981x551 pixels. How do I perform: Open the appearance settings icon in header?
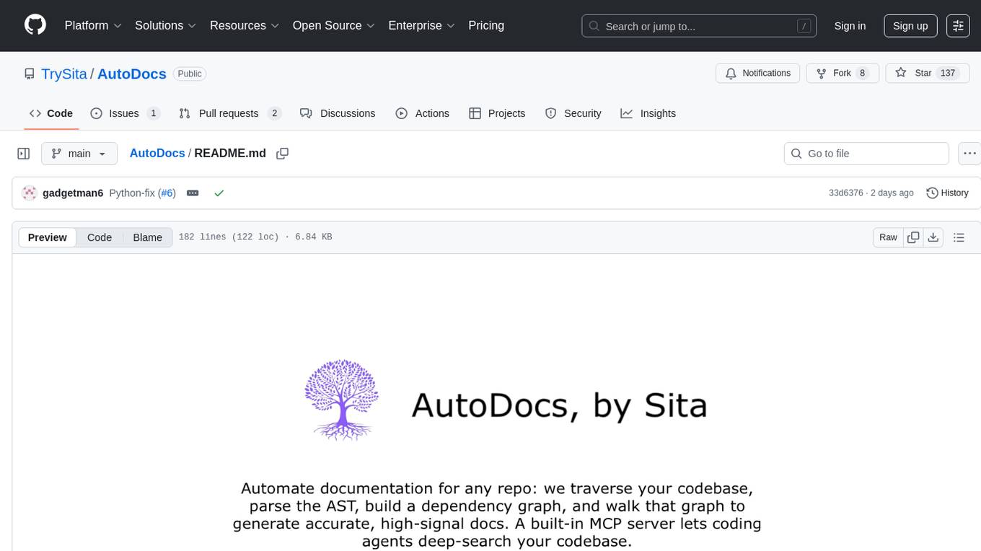click(x=958, y=25)
